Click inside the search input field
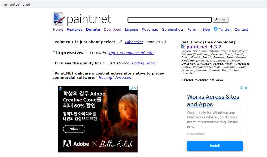The image size is (267, 157). coord(169,19)
